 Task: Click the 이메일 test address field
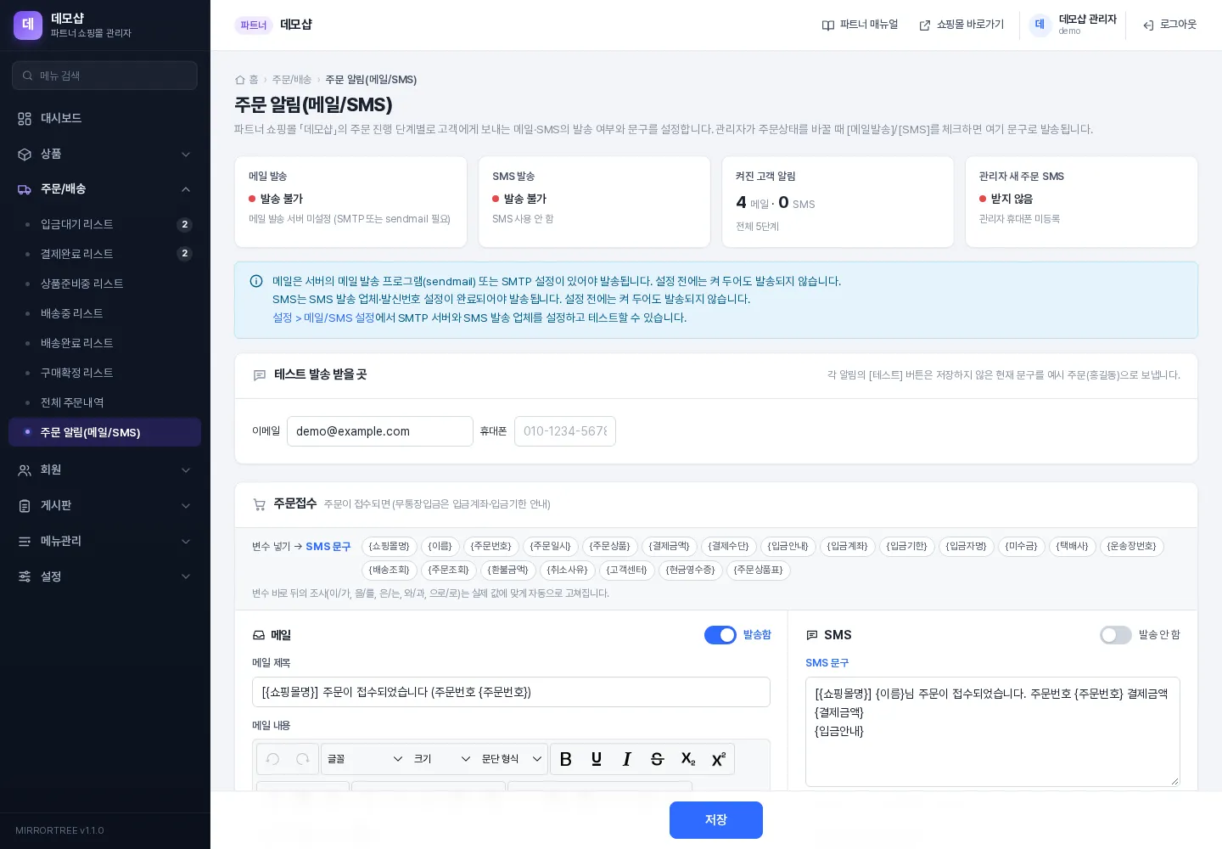coord(380,431)
